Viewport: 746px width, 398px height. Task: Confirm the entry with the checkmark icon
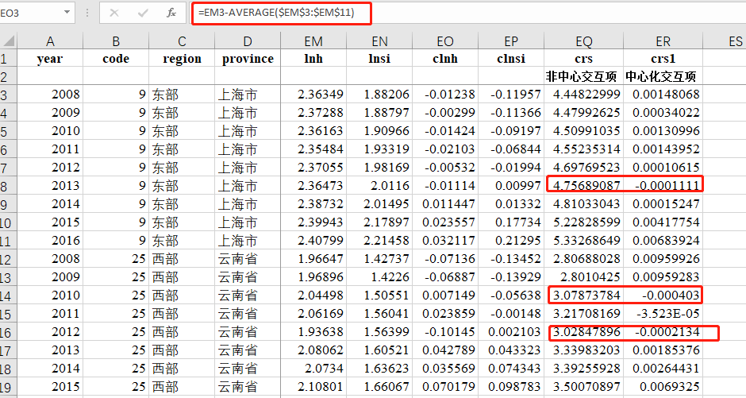(143, 14)
